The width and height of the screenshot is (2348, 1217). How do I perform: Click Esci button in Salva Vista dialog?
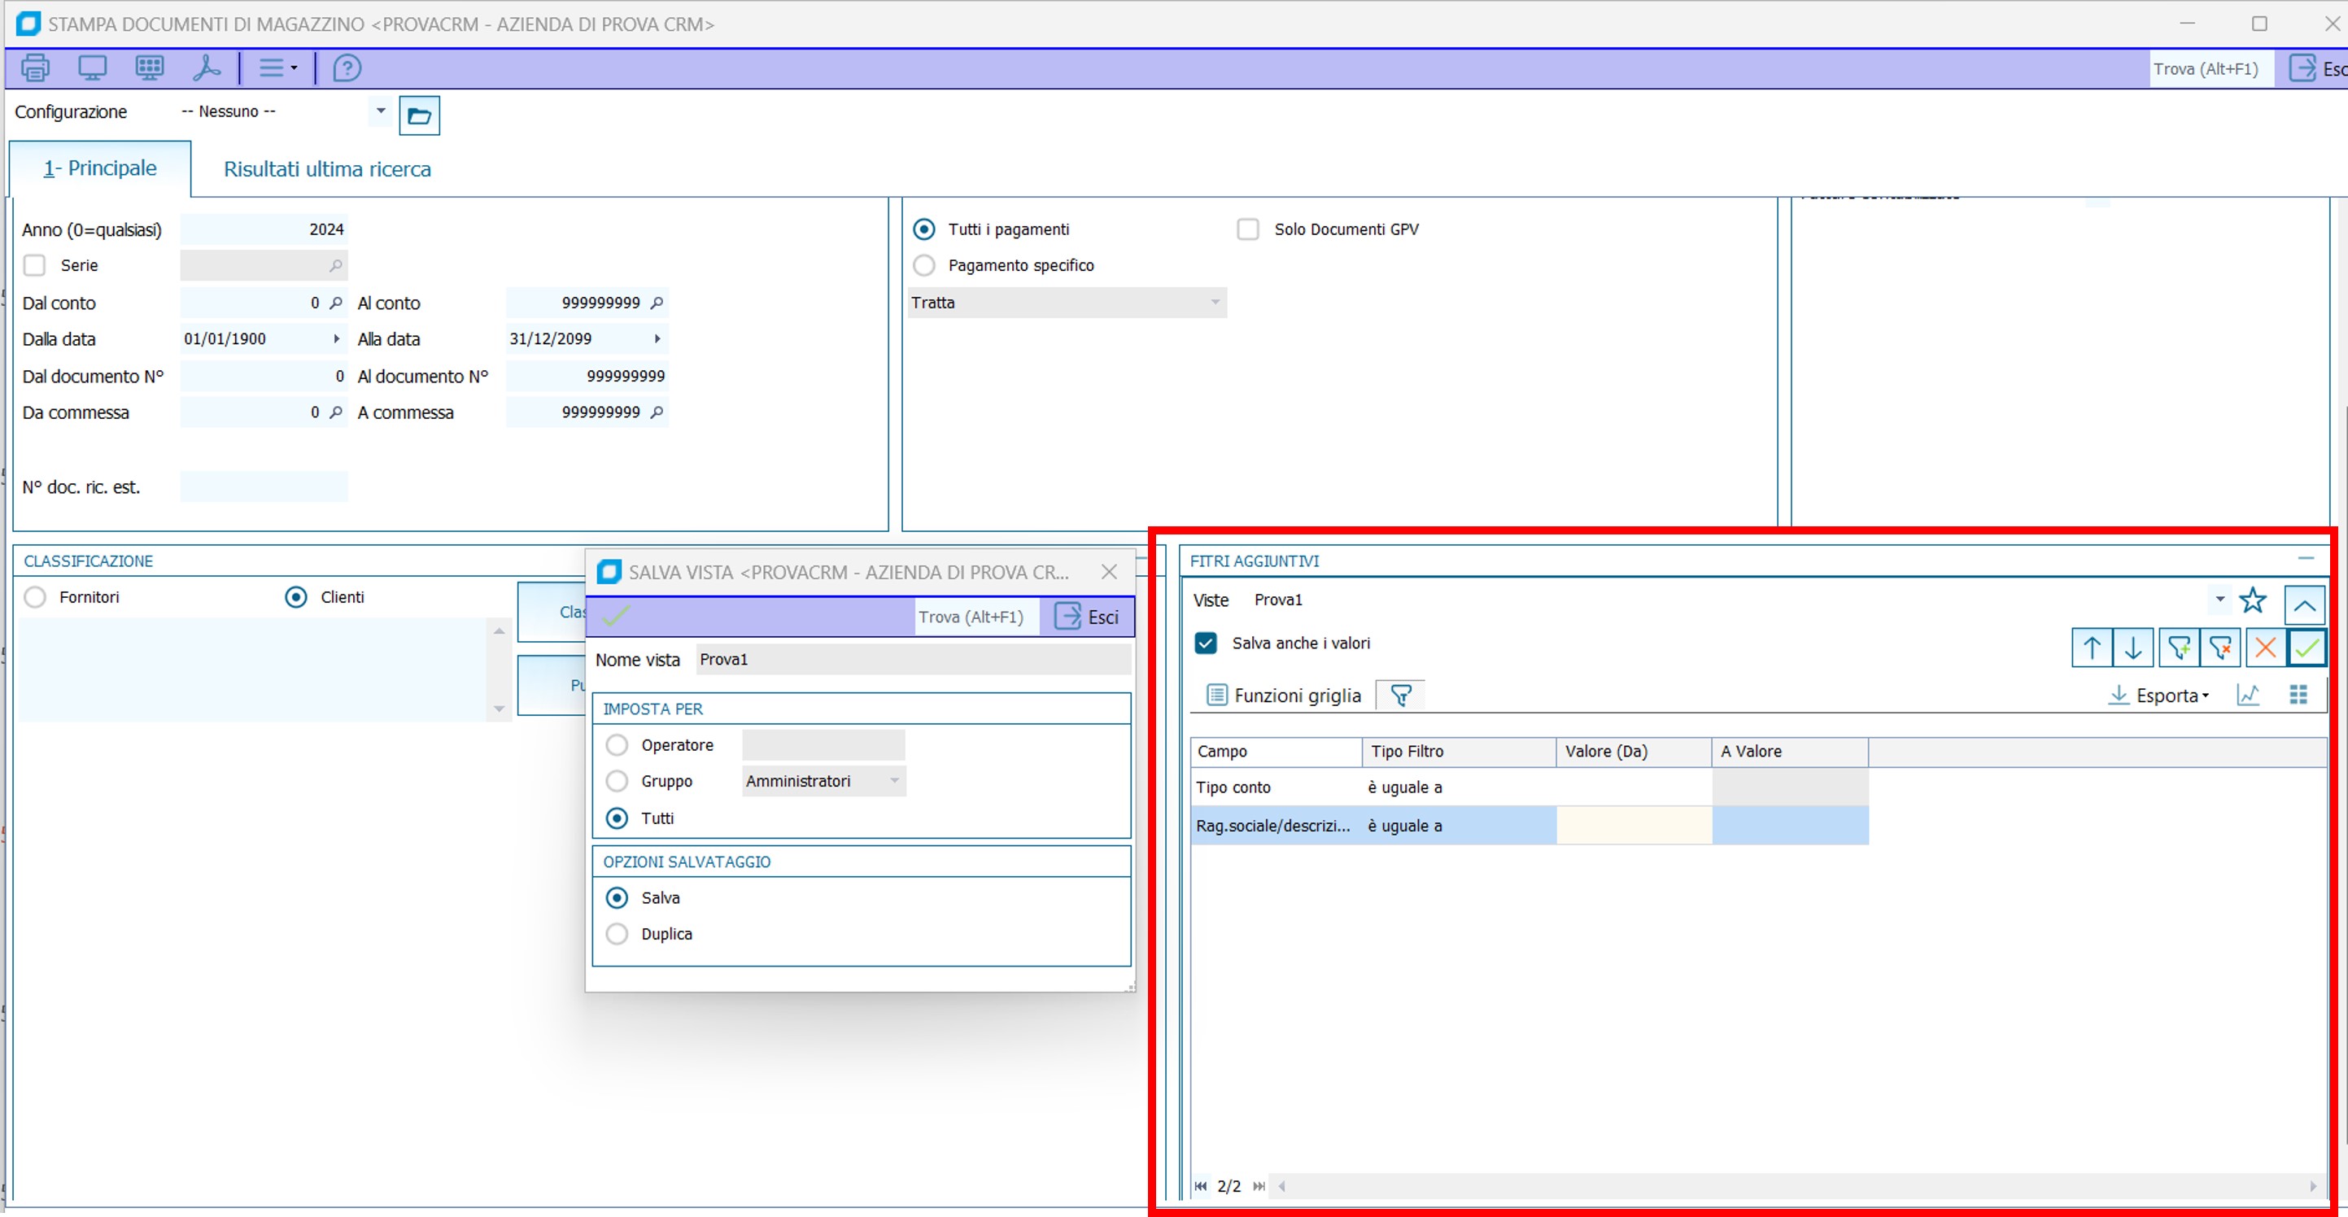point(1086,617)
